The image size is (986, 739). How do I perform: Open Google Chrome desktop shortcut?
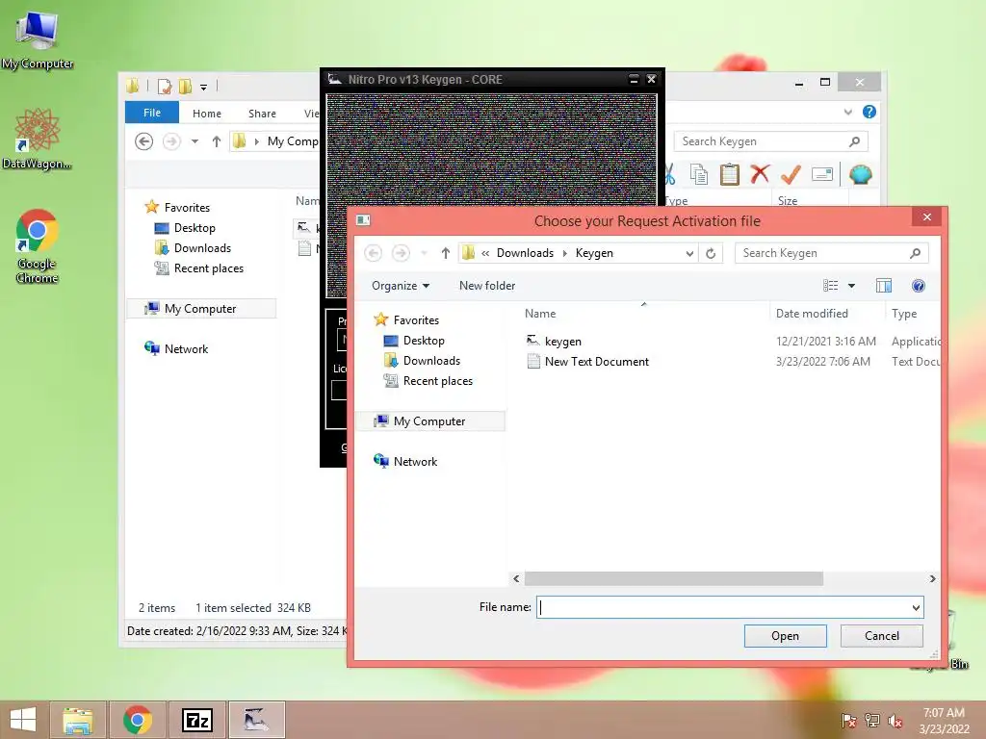pos(38,246)
